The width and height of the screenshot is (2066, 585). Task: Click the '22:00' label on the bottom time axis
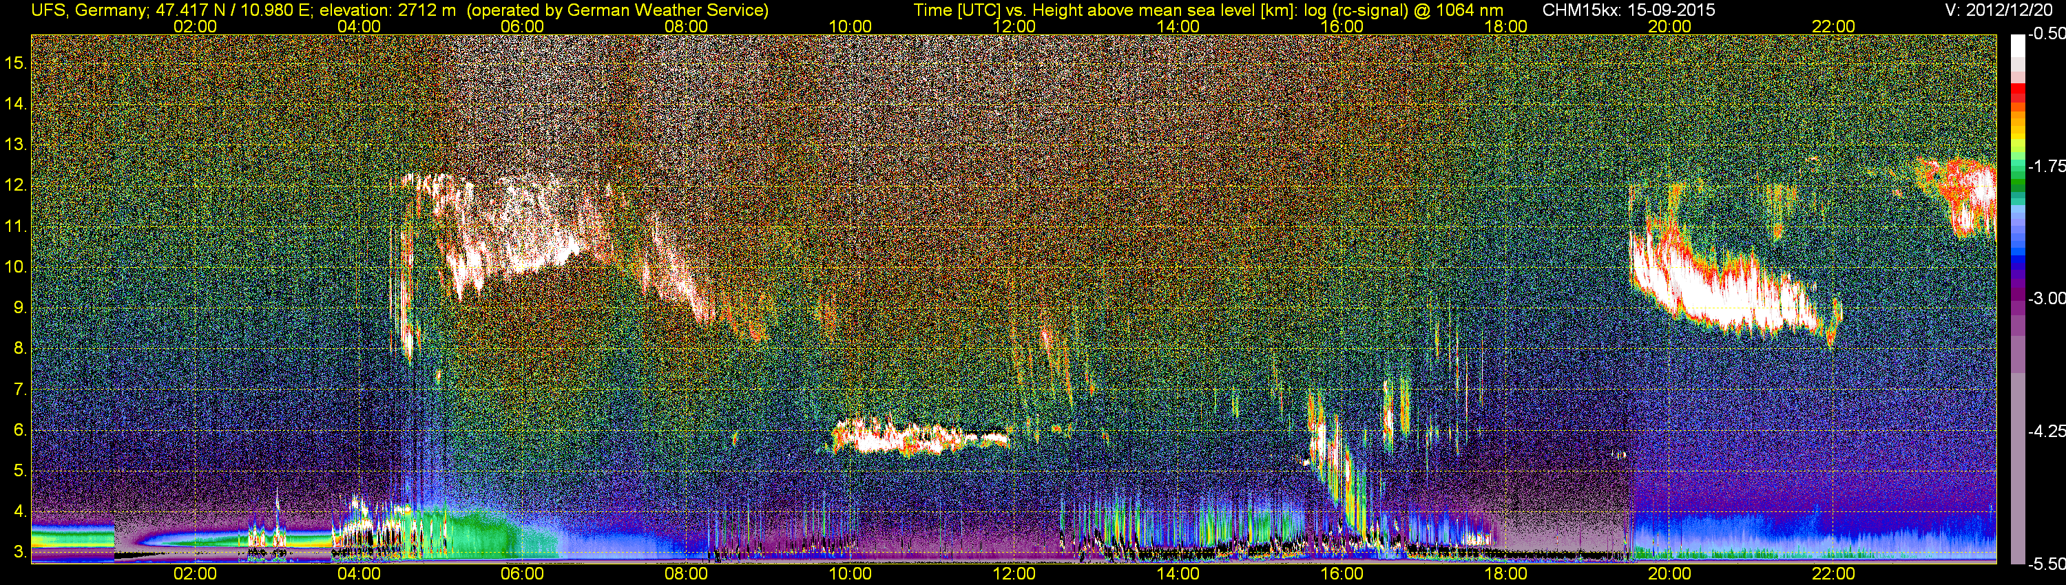click(1833, 574)
